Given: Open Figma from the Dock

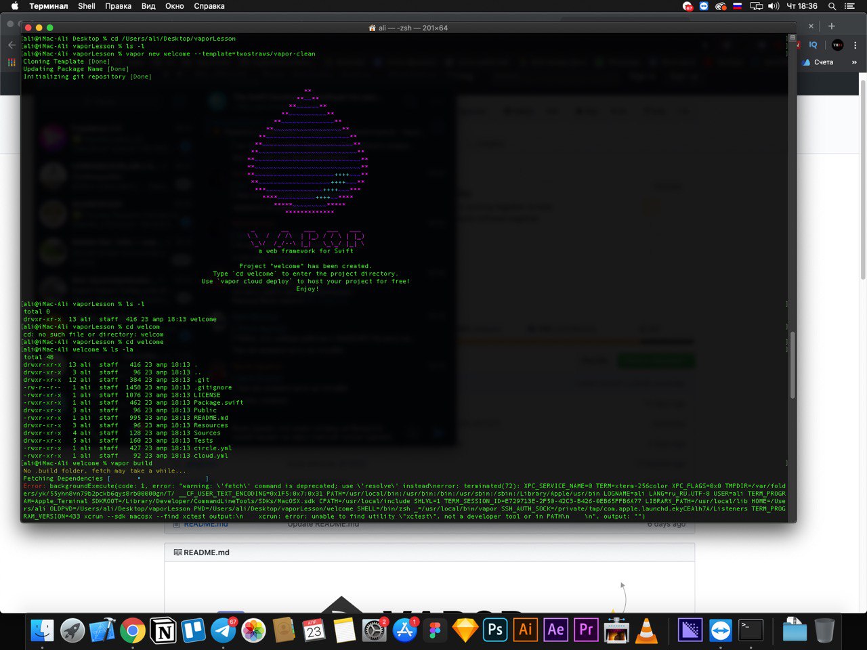Looking at the screenshot, I should point(434,631).
